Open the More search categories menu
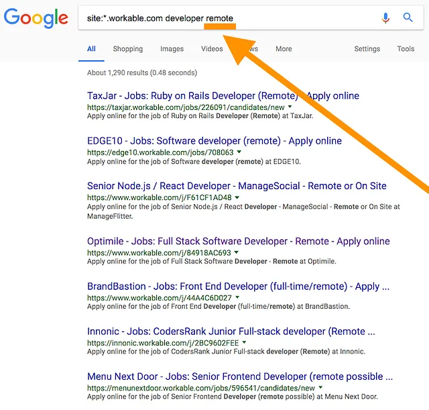The height and width of the screenshot is (410, 429). 284,49
